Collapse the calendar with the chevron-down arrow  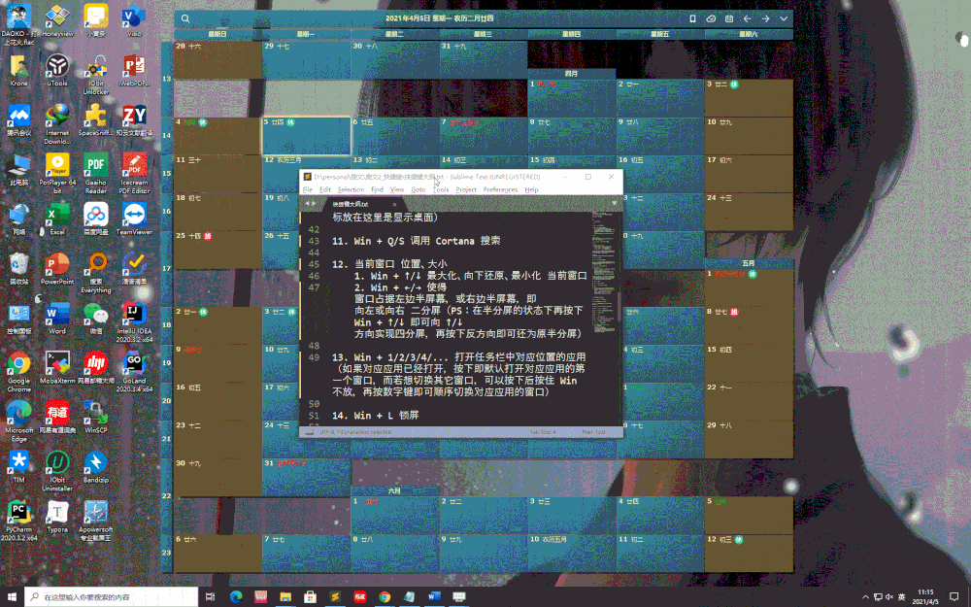coord(784,17)
